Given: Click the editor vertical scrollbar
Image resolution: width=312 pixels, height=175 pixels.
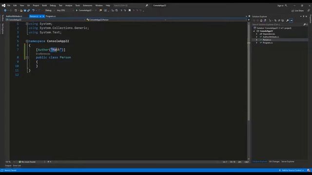Looking at the screenshot, I should click(x=249, y=90).
